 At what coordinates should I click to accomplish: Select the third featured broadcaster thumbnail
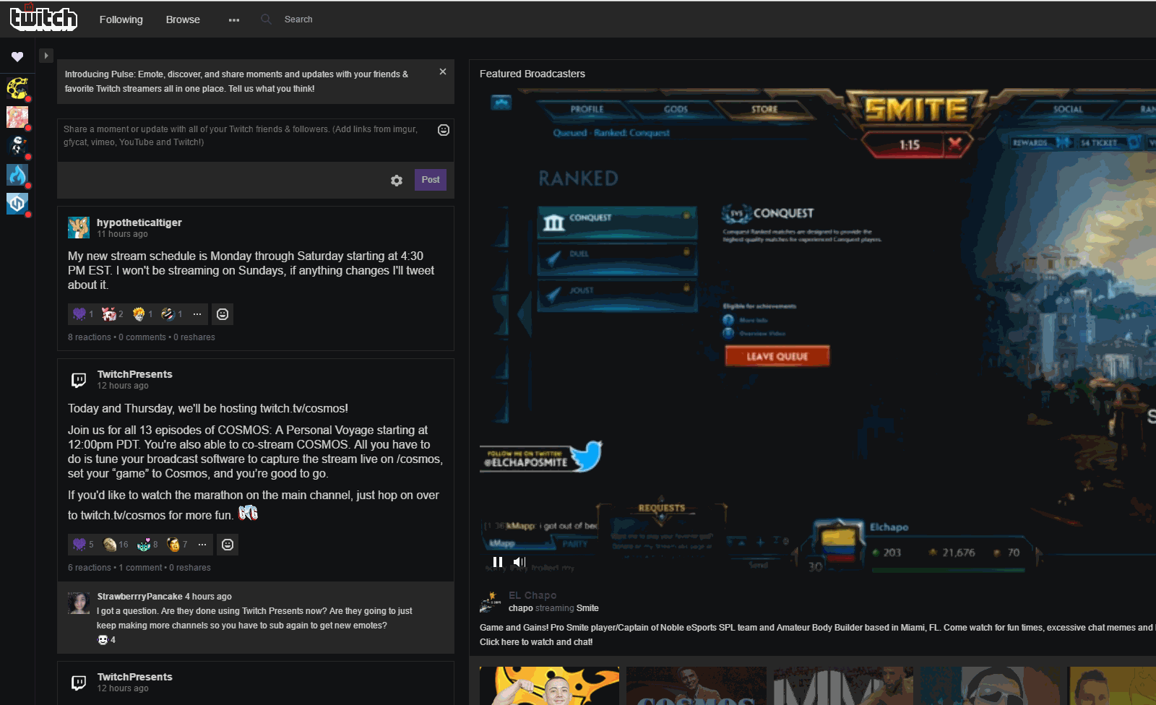coord(843,685)
